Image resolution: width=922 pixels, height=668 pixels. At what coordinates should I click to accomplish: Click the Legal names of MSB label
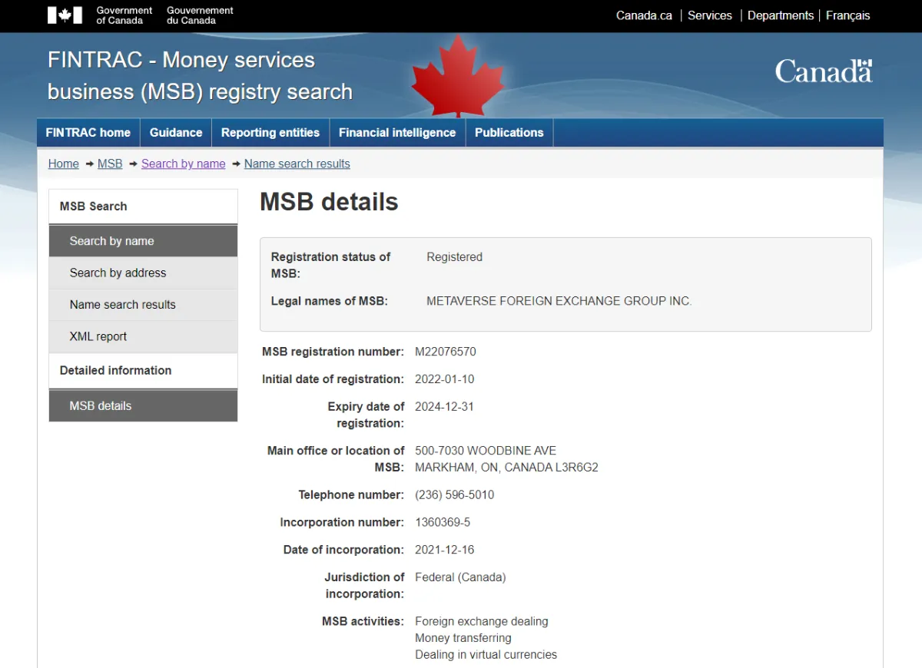point(330,301)
